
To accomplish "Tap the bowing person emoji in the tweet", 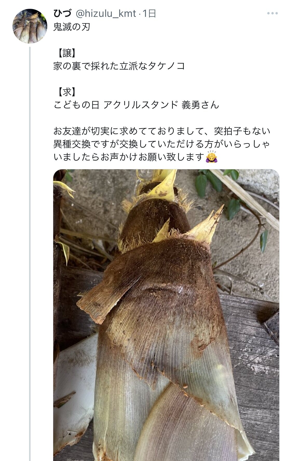I will pos(212,157).
